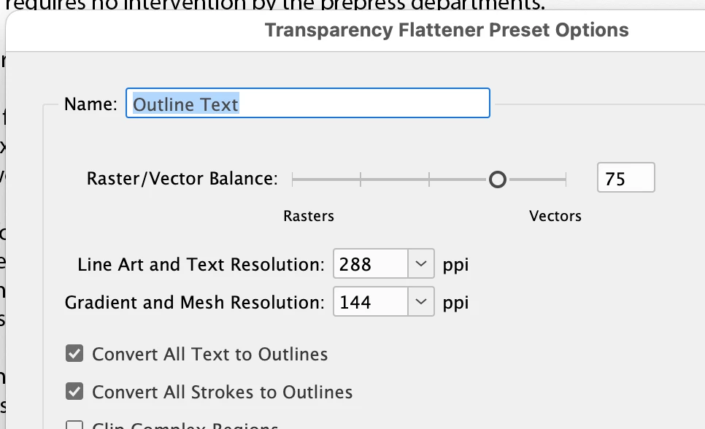This screenshot has width=705, height=429.
Task: Click the slider track's rightmost Vectors end
Action: [x=566, y=179]
